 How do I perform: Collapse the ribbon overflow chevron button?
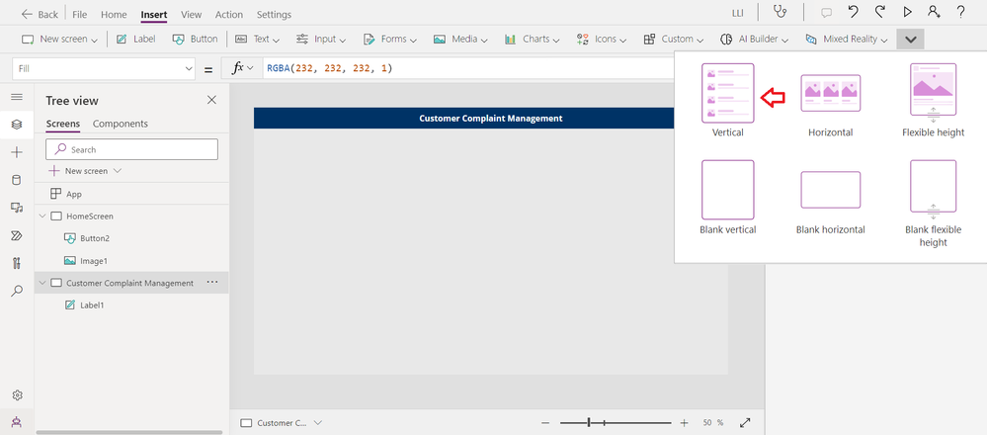tap(910, 39)
